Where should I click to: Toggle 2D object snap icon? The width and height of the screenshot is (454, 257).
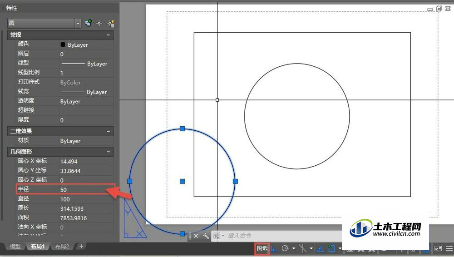[331, 248]
